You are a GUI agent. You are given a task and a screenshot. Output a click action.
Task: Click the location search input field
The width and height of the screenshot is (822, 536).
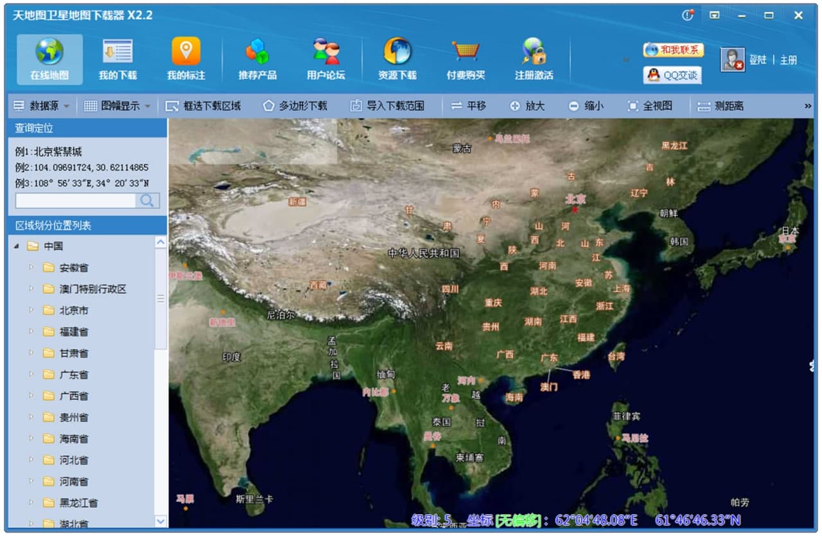tap(76, 201)
